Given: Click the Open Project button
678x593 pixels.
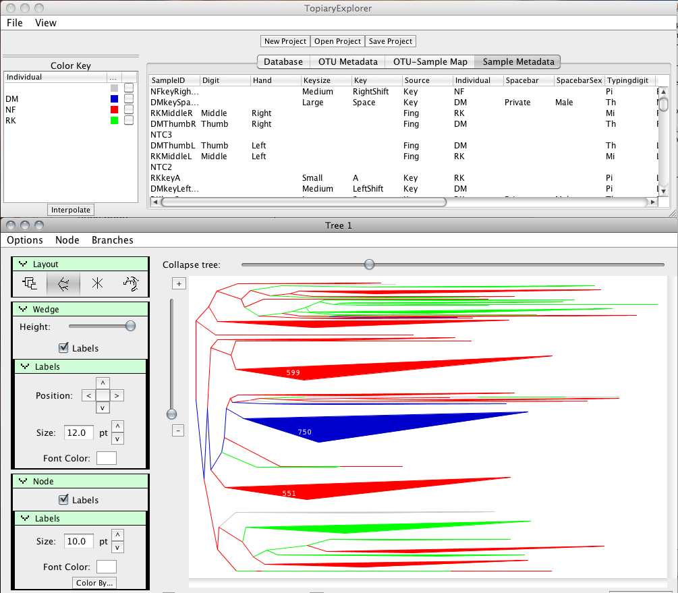Looking at the screenshot, I should pos(337,41).
